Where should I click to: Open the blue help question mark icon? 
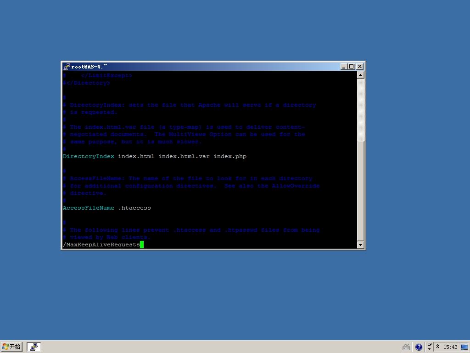(x=419, y=347)
